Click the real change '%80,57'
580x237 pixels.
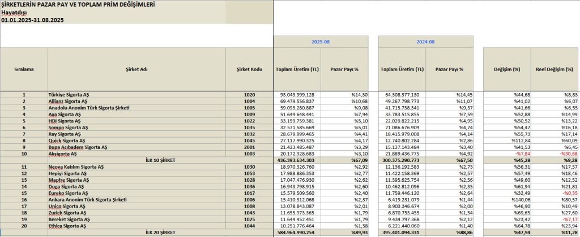pos(555,199)
